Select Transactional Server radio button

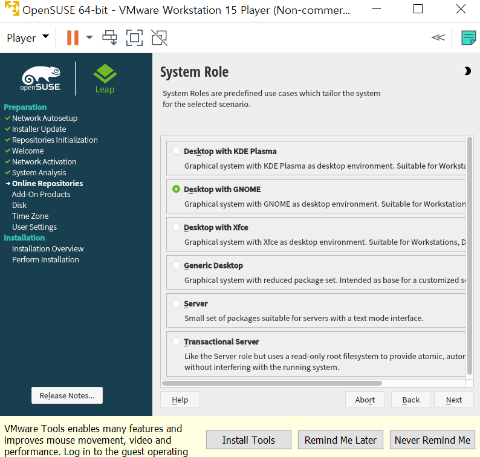point(176,342)
